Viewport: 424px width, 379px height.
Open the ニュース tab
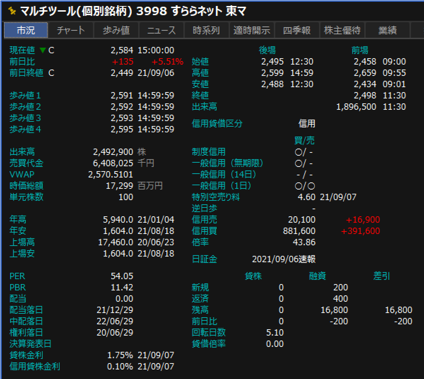161,30
